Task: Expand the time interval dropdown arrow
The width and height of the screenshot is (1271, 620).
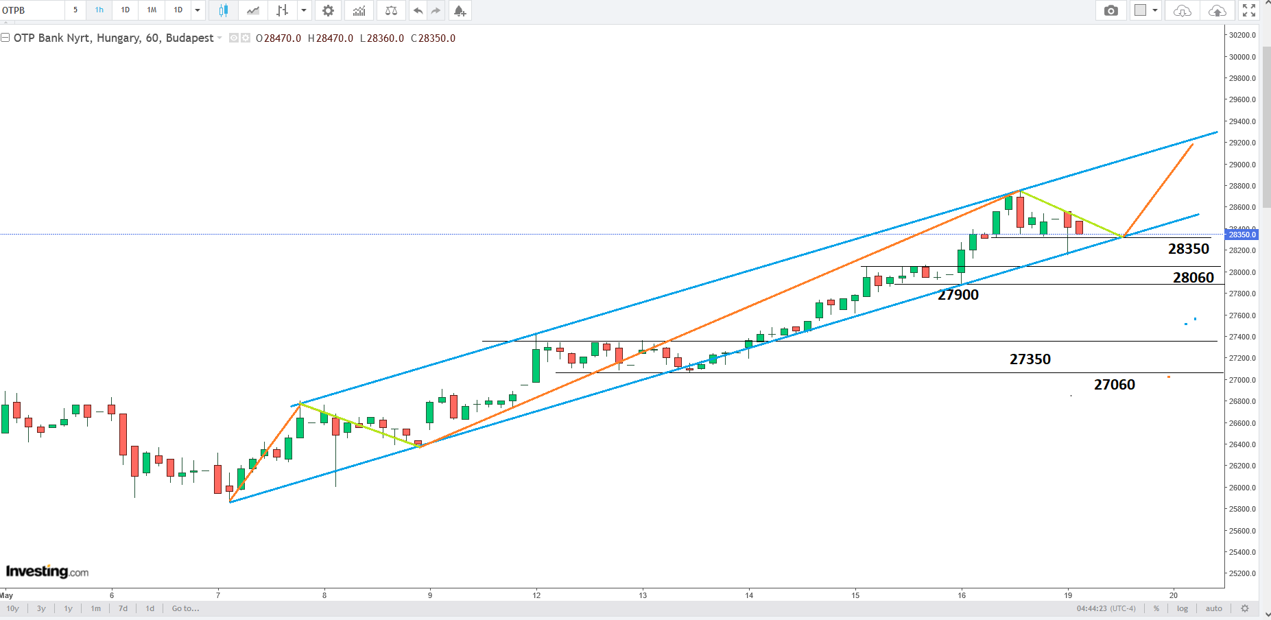Action: click(198, 10)
